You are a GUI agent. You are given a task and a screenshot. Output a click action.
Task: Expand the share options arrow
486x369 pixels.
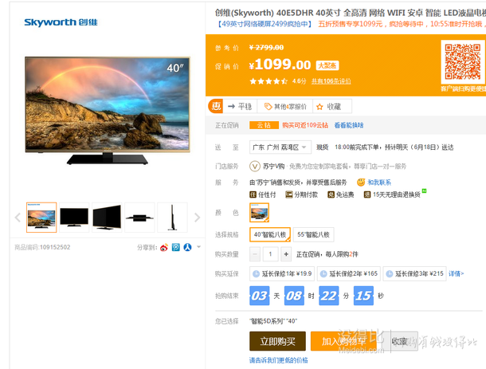coord(198,247)
